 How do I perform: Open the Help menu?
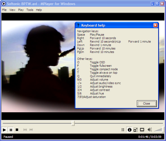[39, 10]
